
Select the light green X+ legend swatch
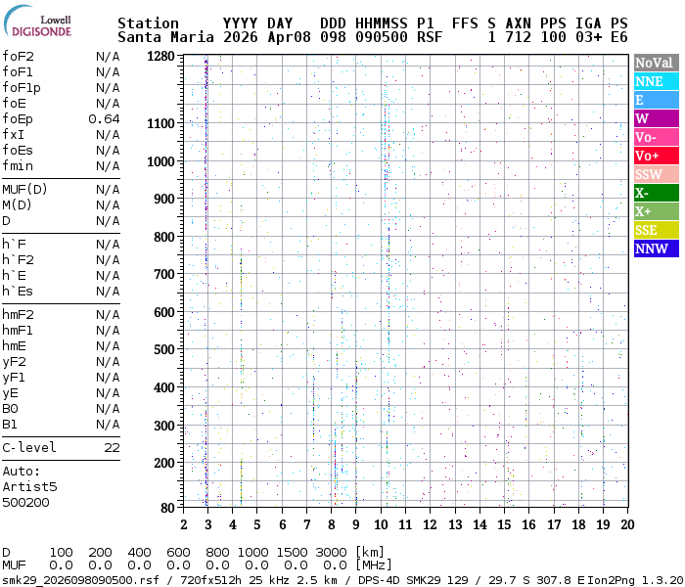pos(655,211)
